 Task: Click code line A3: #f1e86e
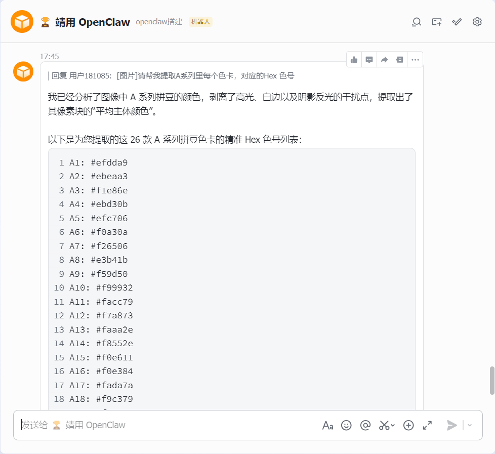pos(98,190)
